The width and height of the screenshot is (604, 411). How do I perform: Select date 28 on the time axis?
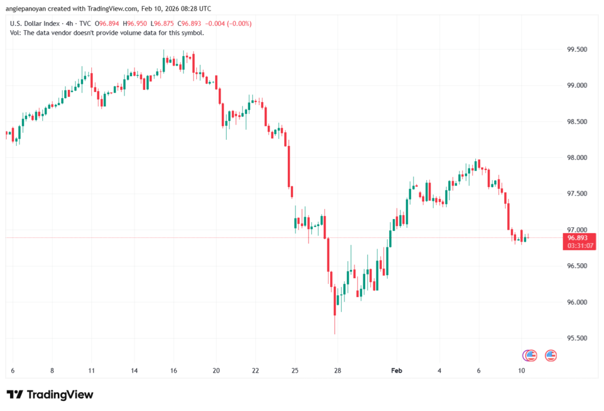point(337,371)
